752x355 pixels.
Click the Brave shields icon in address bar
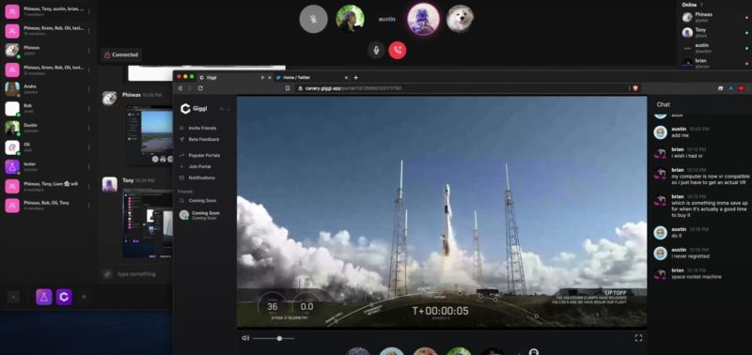point(635,88)
